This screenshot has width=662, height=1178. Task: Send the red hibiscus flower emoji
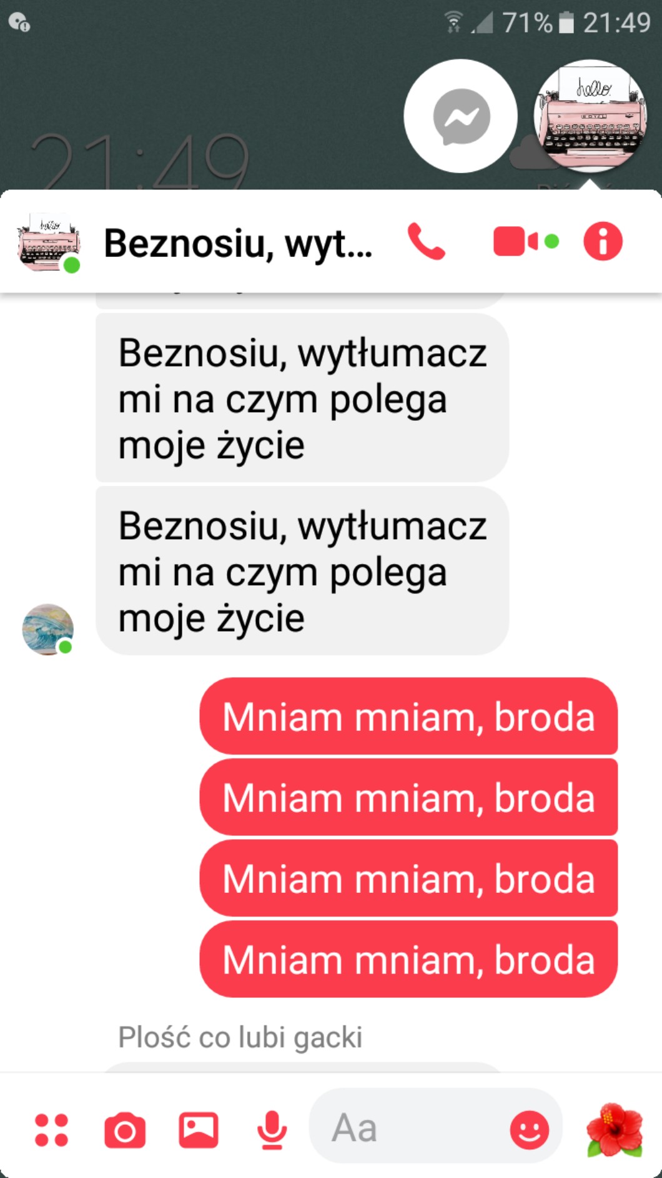pos(615,1130)
